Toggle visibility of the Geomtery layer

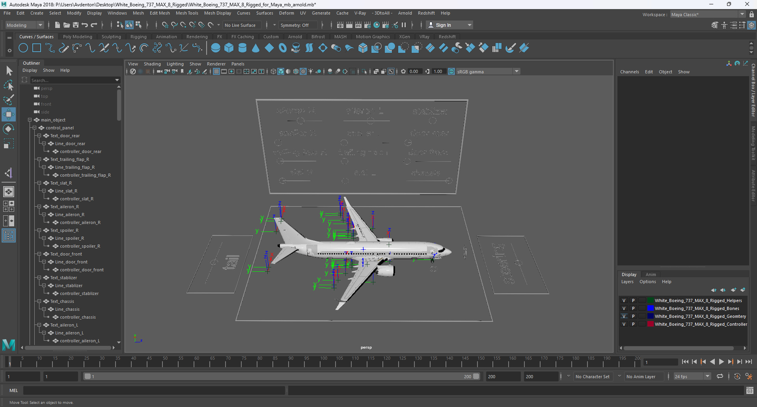(624, 316)
